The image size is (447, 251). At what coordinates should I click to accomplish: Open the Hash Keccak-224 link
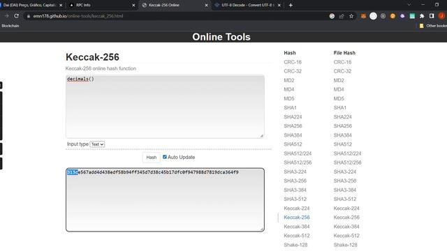pos(296,208)
